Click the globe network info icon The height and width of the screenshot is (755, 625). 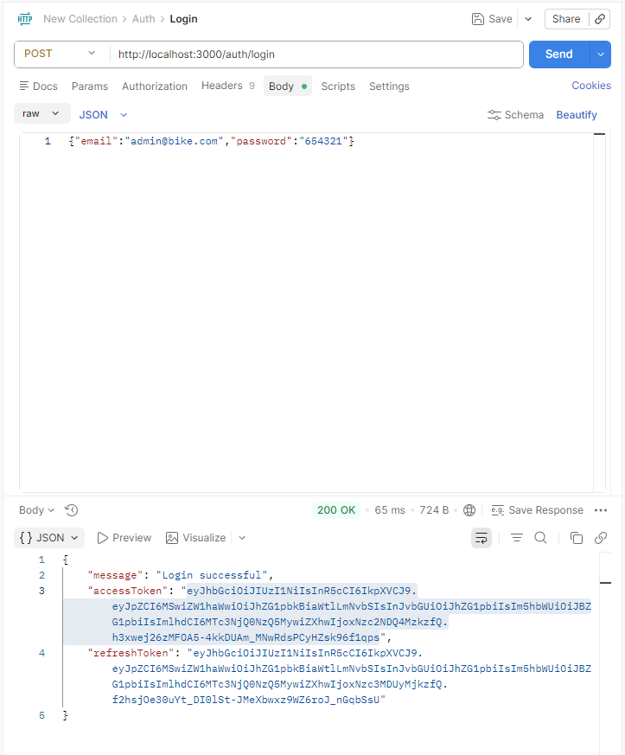[x=469, y=510]
